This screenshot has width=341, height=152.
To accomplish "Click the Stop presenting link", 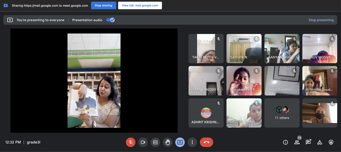I will (321, 20).
